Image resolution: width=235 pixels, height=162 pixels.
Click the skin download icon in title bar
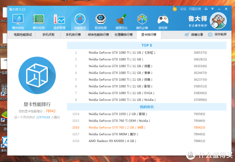click(206, 9)
